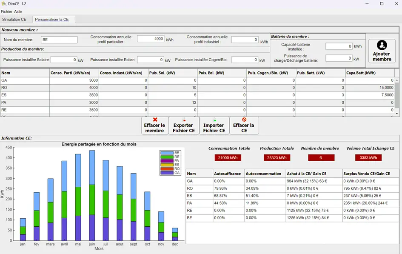
Task: Open the Aide menu
Action: click(18, 11)
